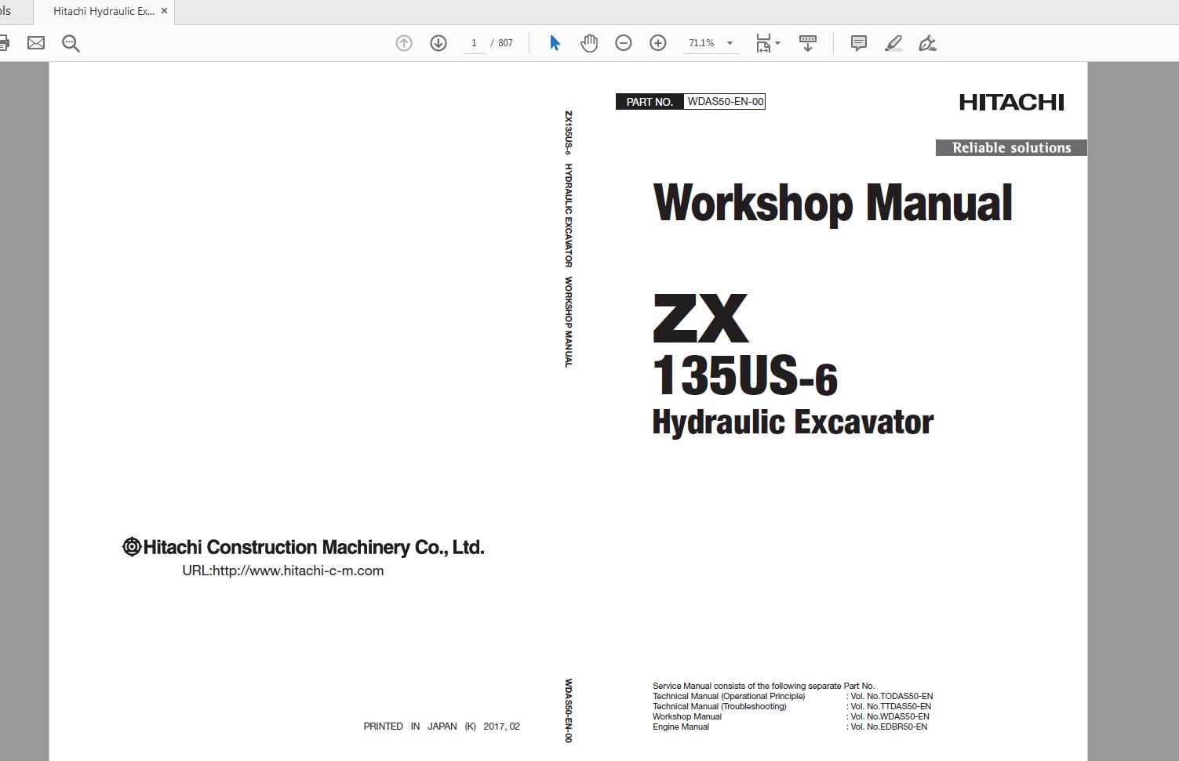The width and height of the screenshot is (1179, 761).
Task: Click Technical Manual (Operational Principle) line
Action: [729, 696]
